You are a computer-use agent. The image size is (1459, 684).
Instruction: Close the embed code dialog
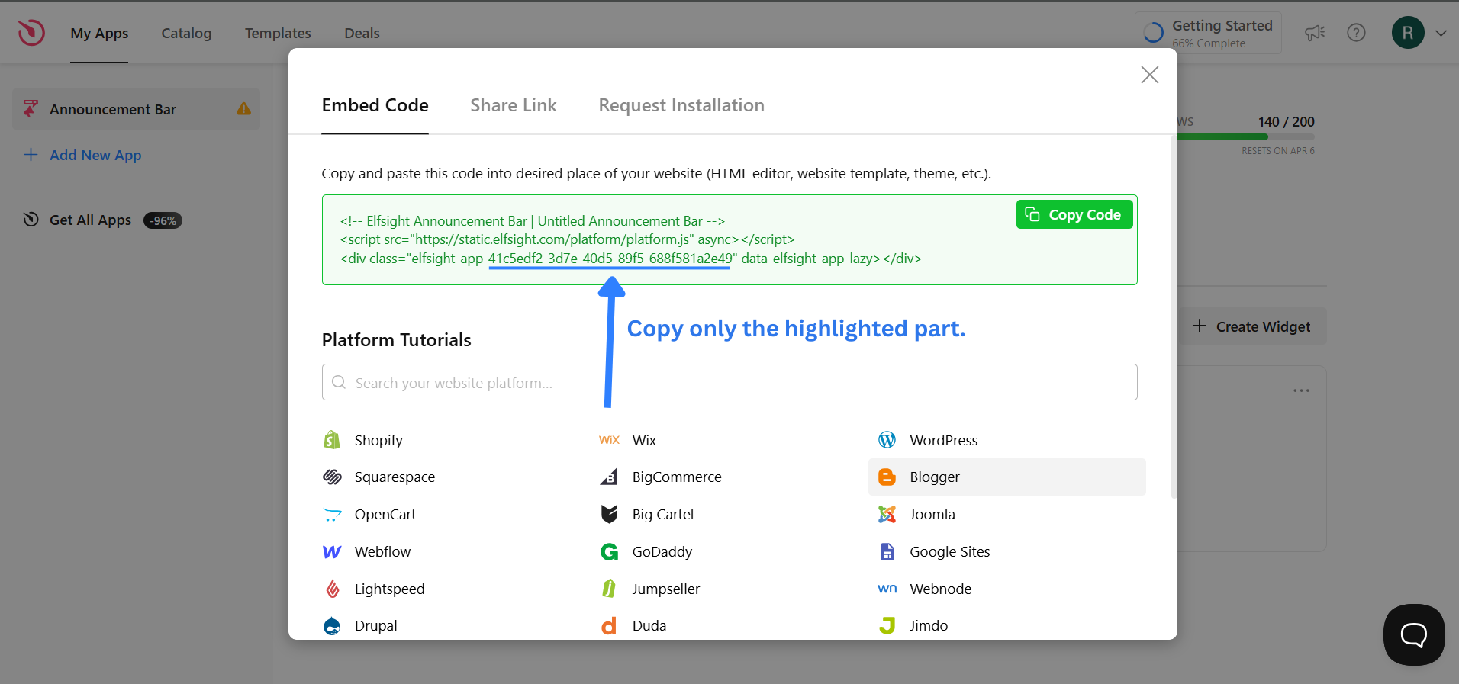click(1149, 75)
